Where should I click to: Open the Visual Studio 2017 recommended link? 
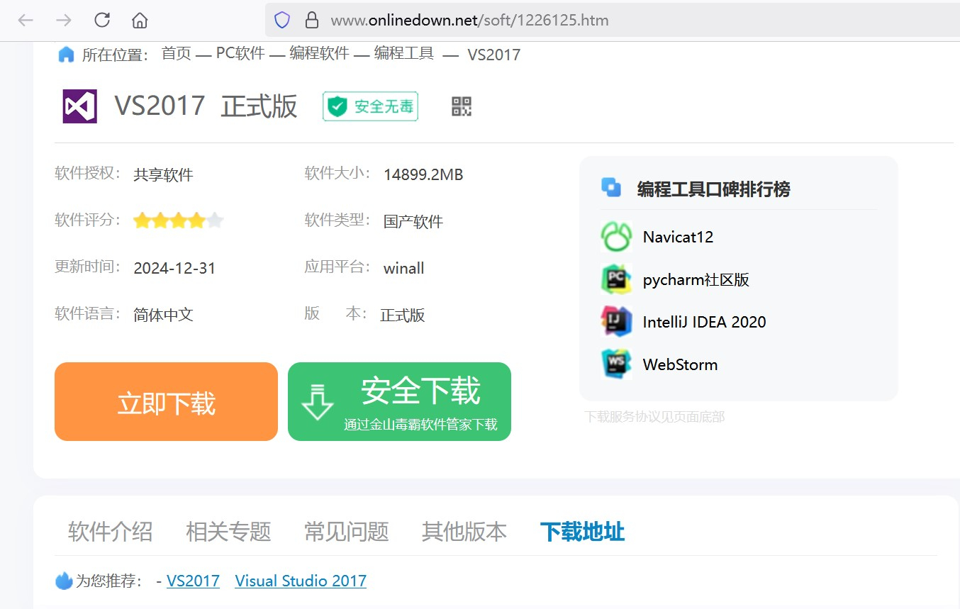pyautogui.click(x=301, y=581)
